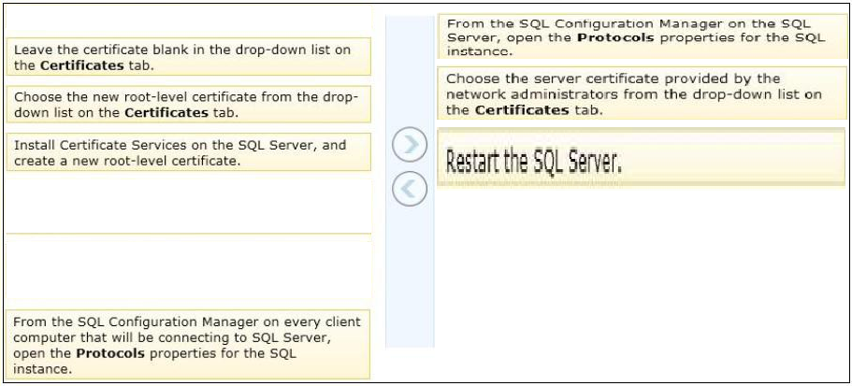Click bold 'Protocols' in the top answer step

pos(615,38)
